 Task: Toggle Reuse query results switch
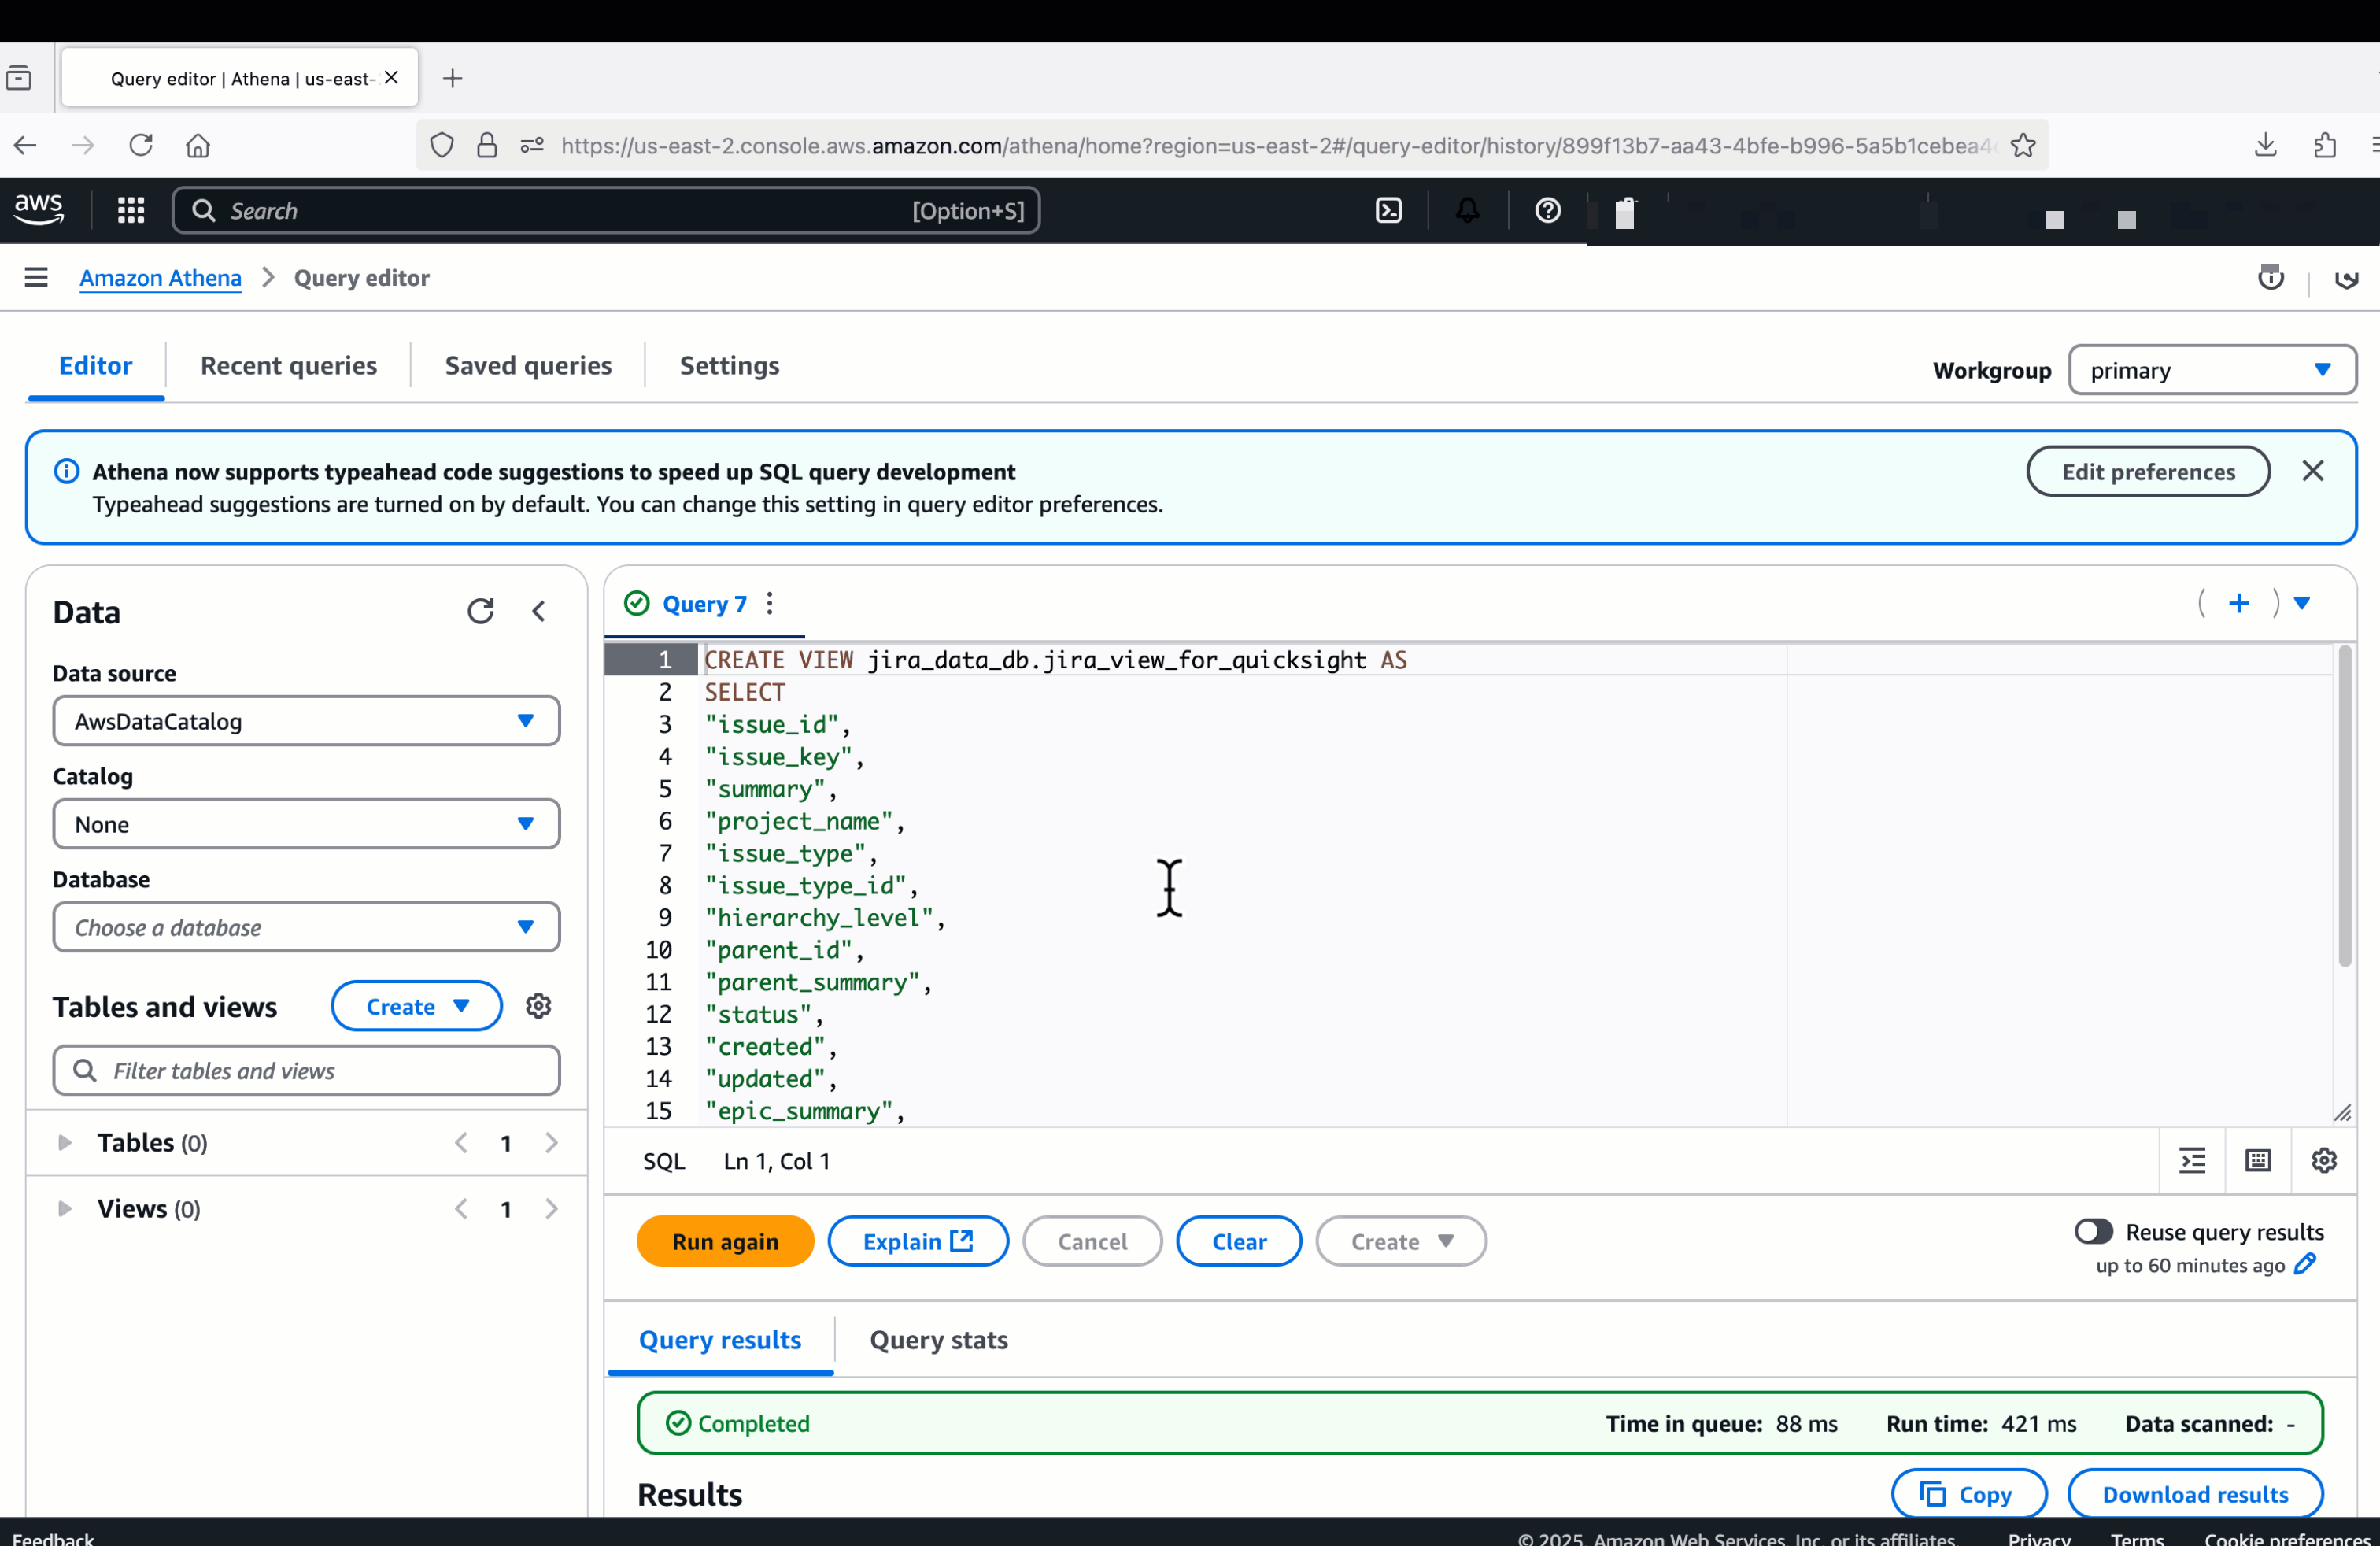pyautogui.click(x=2093, y=1231)
